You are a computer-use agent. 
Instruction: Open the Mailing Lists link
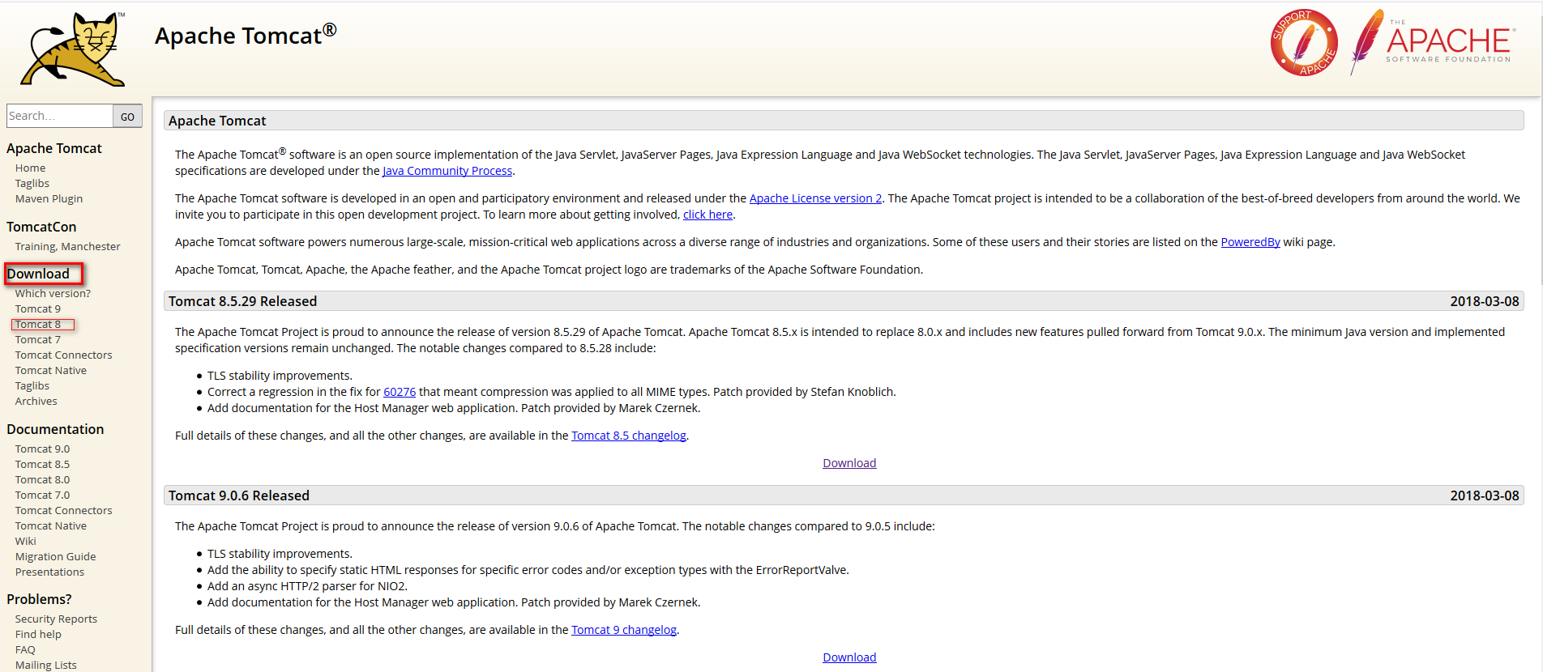[x=45, y=665]
